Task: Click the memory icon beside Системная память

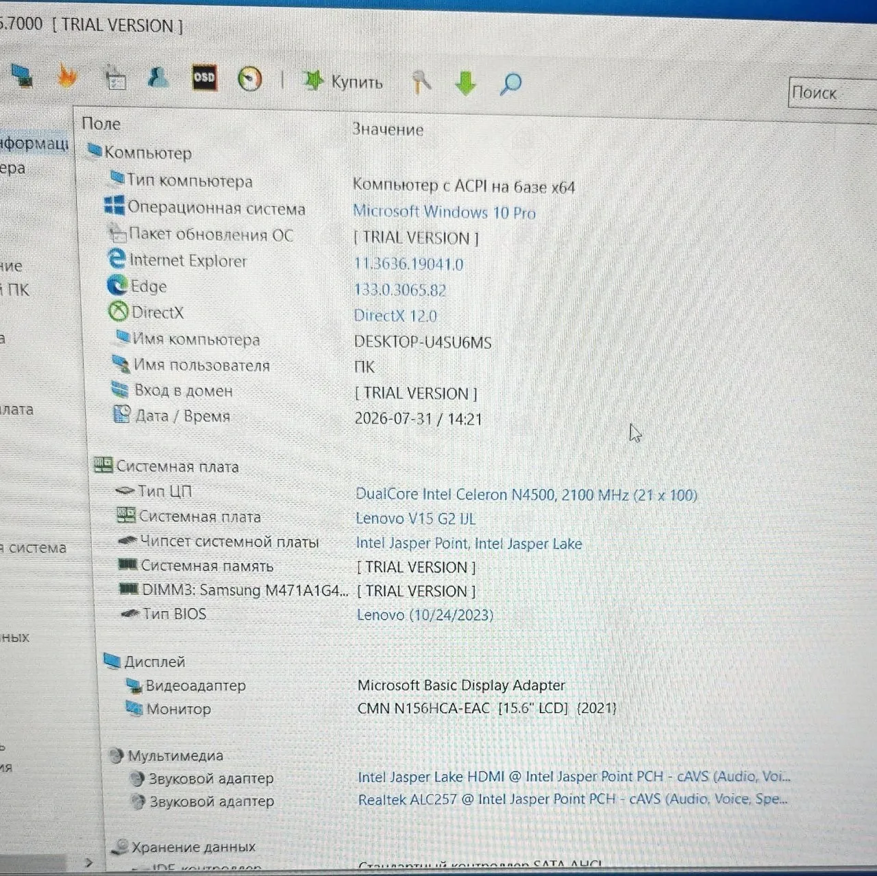Action: [128, 565]
